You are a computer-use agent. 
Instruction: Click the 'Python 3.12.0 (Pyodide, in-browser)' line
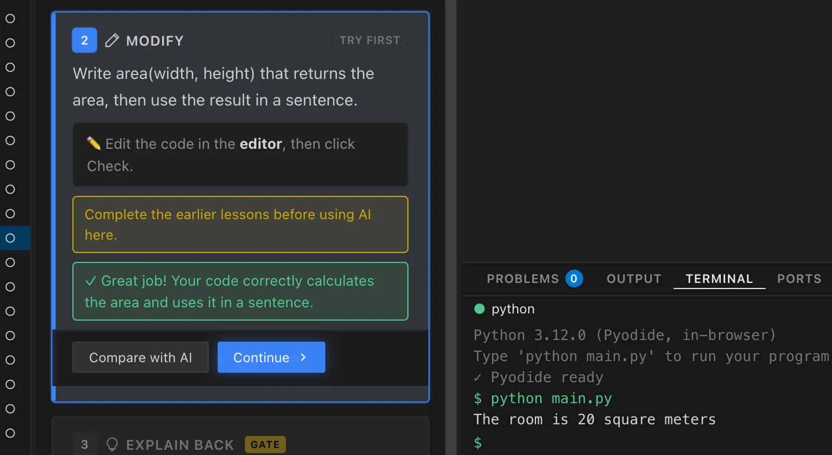[x=625, y=335]
